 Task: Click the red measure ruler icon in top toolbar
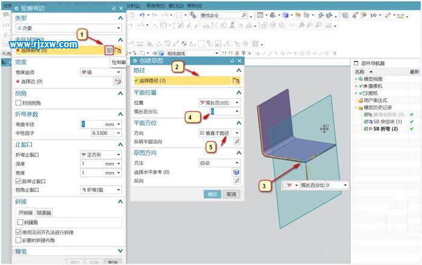(x=388, y=15)
